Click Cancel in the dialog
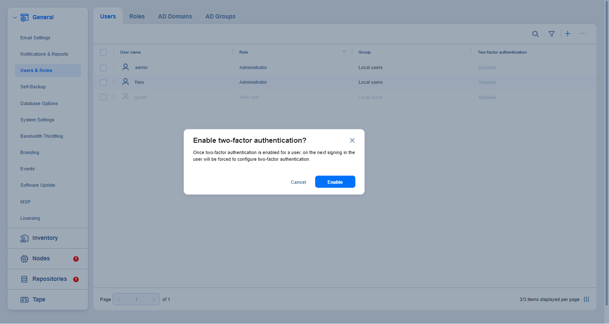Screen dimensions: 609x324 [x=298, y=182]
